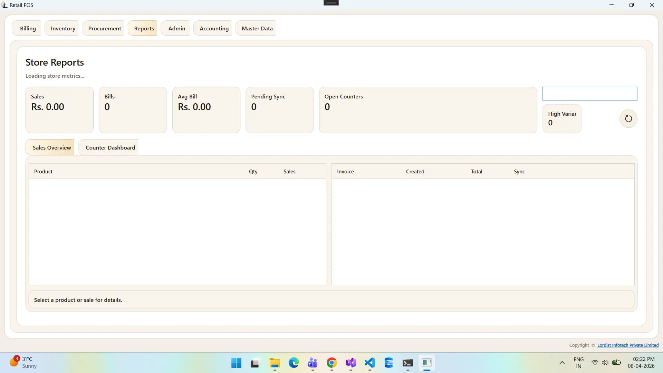Click the Sales Rs. 0.00 metric card
The width and height of the screenshot is (663, 373).
59,110
